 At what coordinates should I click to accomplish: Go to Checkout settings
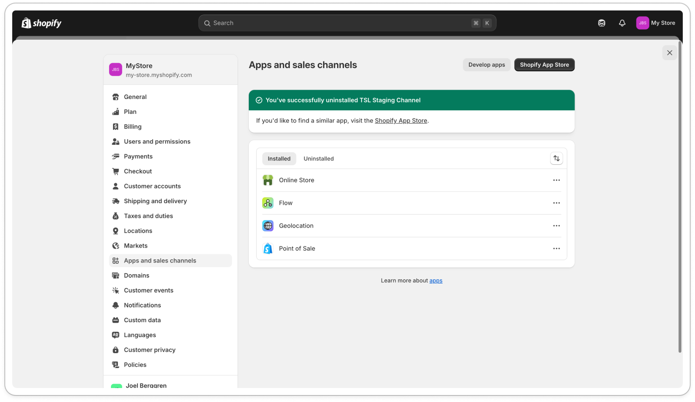click(x=170, y=171)
